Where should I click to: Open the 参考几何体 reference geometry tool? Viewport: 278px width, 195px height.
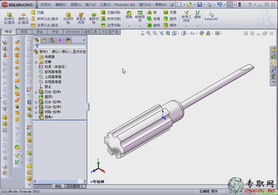pyautogui.click(x=186, y=16)
